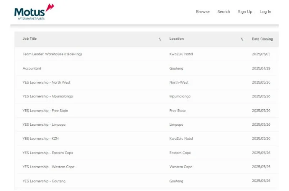This screenshot has height=191, width=289.
Task: Click the Log In link
Action: 265,12
